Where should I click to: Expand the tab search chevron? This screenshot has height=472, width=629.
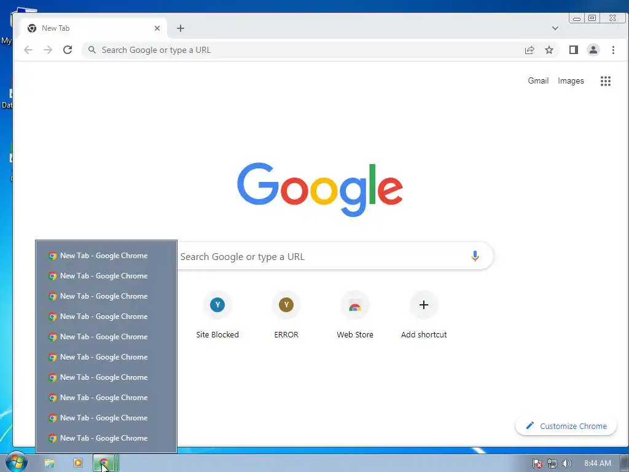[555, 28]
